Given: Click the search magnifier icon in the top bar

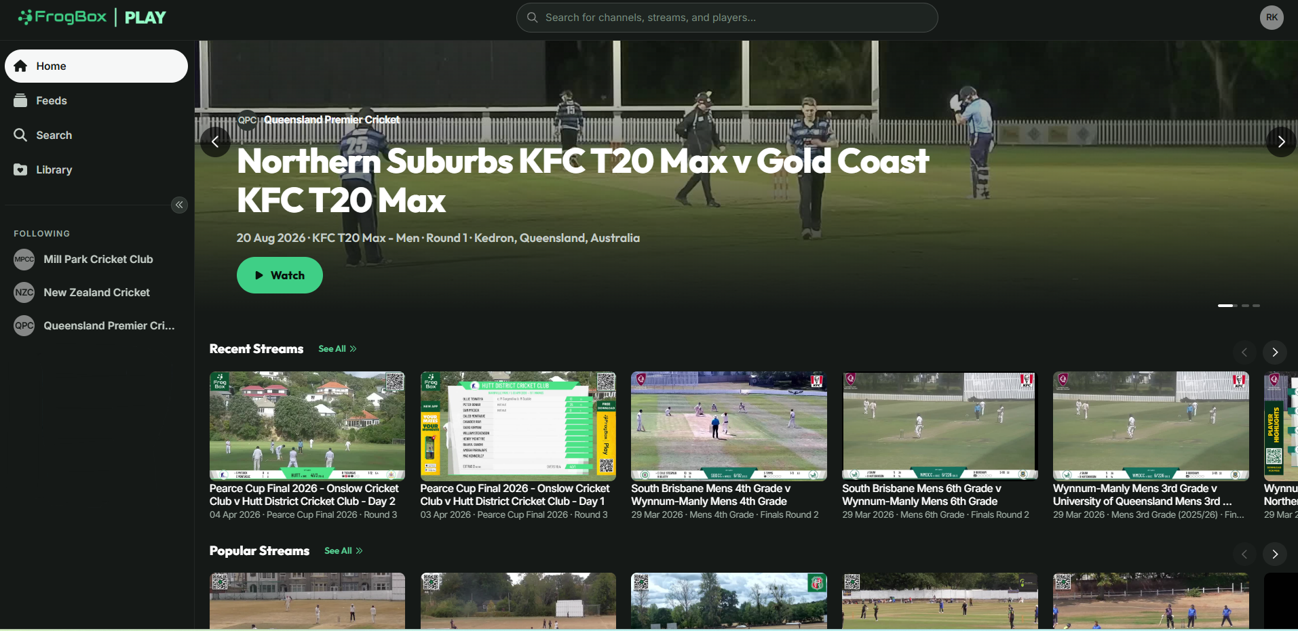Looking at the screenshot, I should pyautogui.click(x=533, y=18).
